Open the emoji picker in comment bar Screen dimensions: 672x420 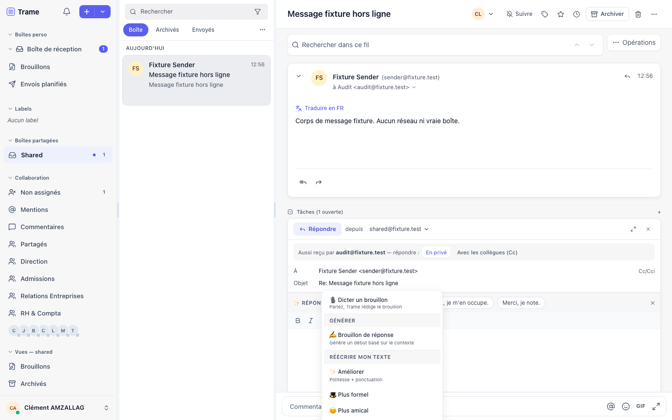[x=626, y=406]
